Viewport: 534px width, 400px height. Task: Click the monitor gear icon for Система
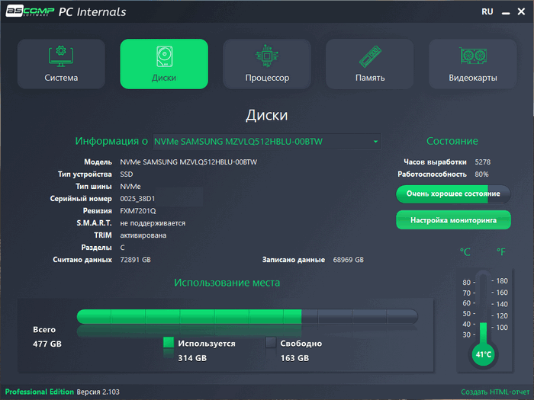point(61,56)
